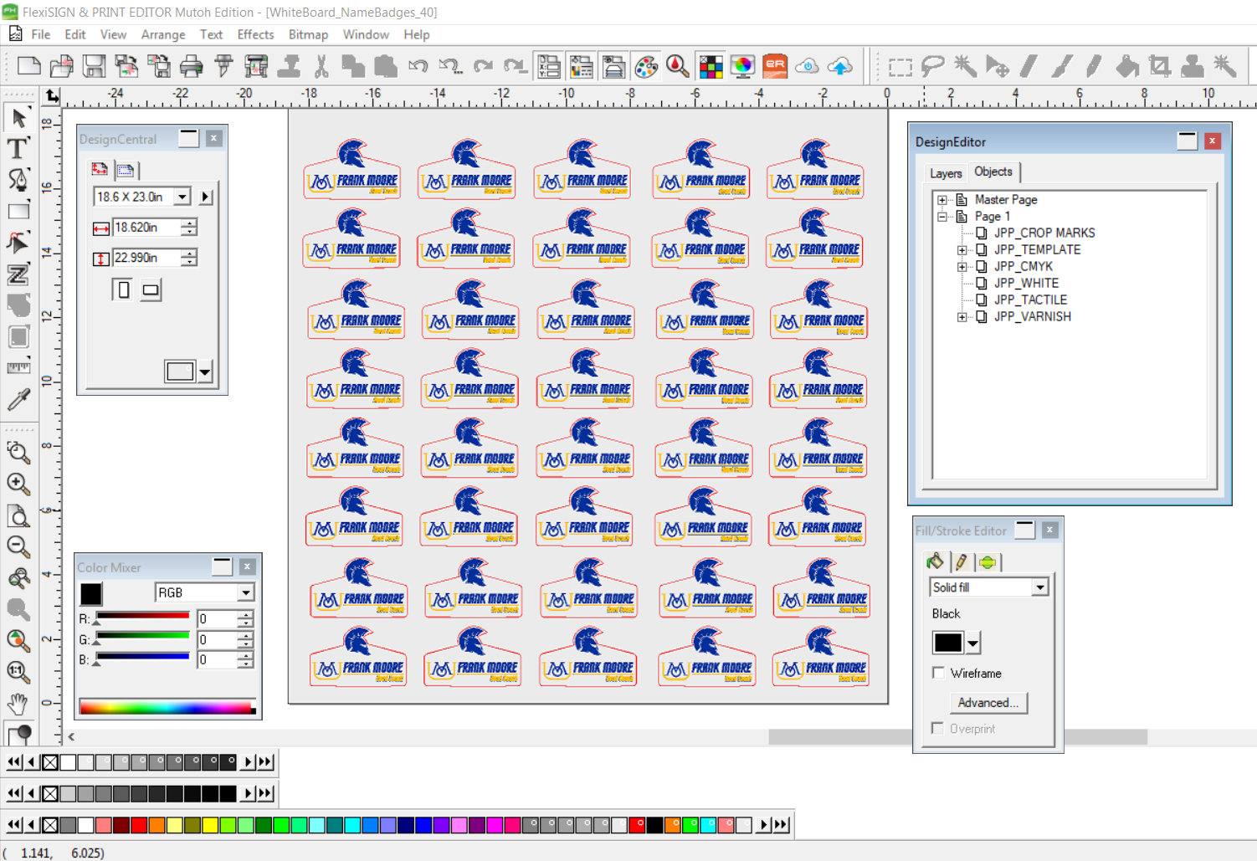This screenshot has height=861, width=1257.
Task: Enable the Wireframe checkbox
Action: click(x=939, y=673)
